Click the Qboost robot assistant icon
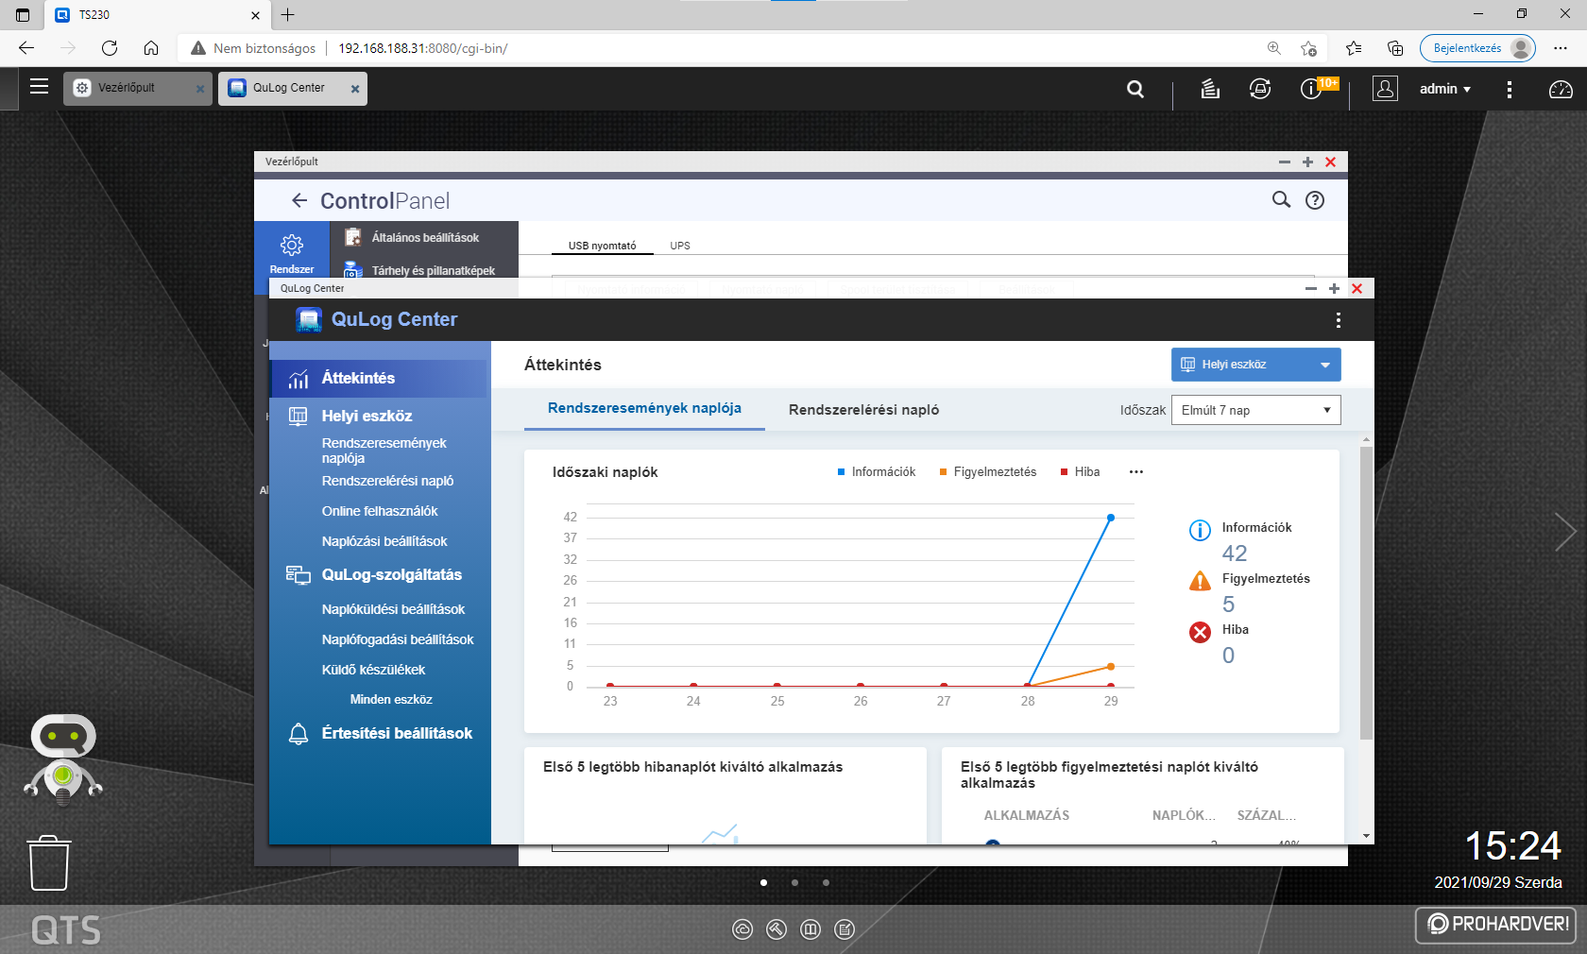Viewport: 1587px width, 954px height. coord(63,758)
